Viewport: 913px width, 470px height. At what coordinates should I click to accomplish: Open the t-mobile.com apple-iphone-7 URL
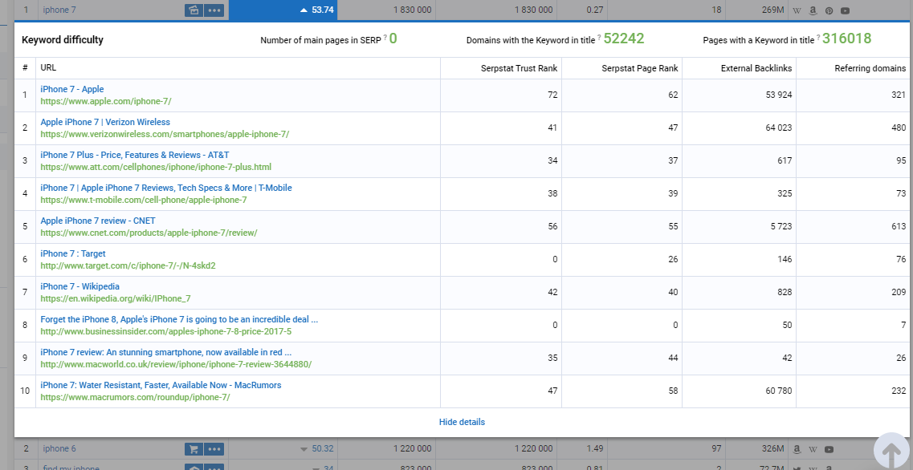click(144, 200)
